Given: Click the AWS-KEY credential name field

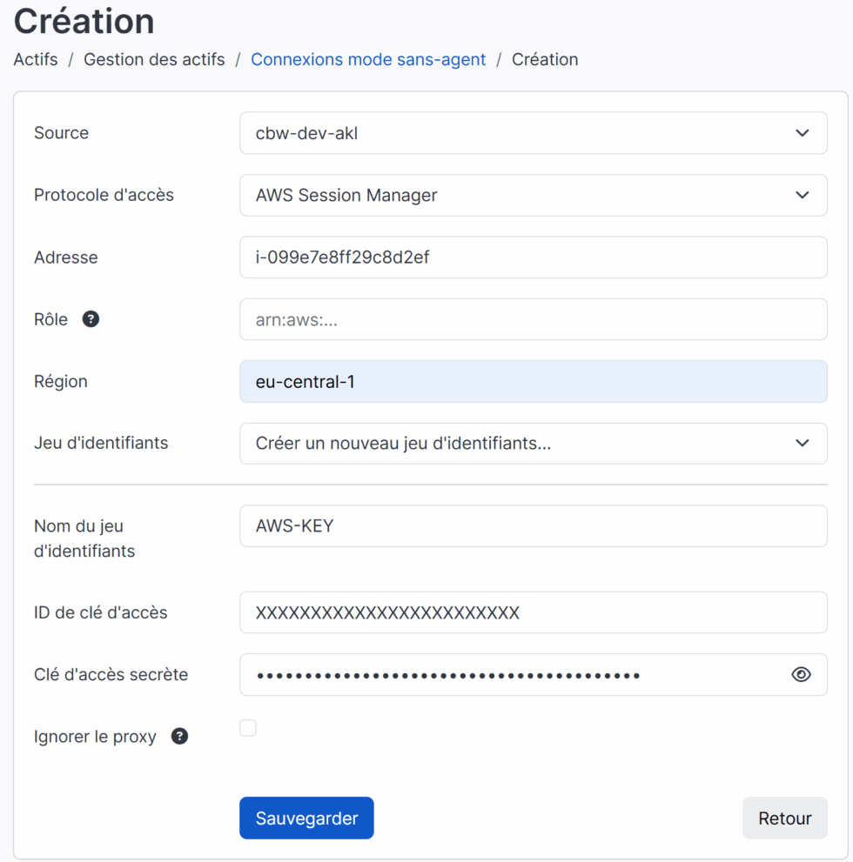Looking at the screenshot, I should (x=533, y=525).
